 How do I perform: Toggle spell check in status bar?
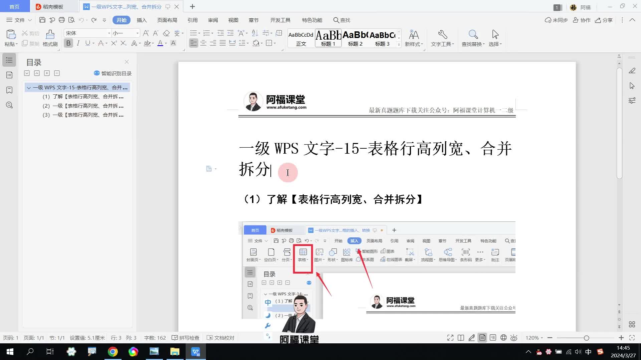(186, 338)
